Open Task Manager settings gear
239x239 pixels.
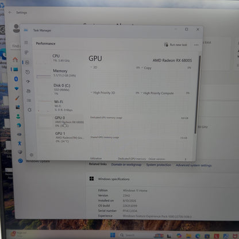click(x=32, y=155)
